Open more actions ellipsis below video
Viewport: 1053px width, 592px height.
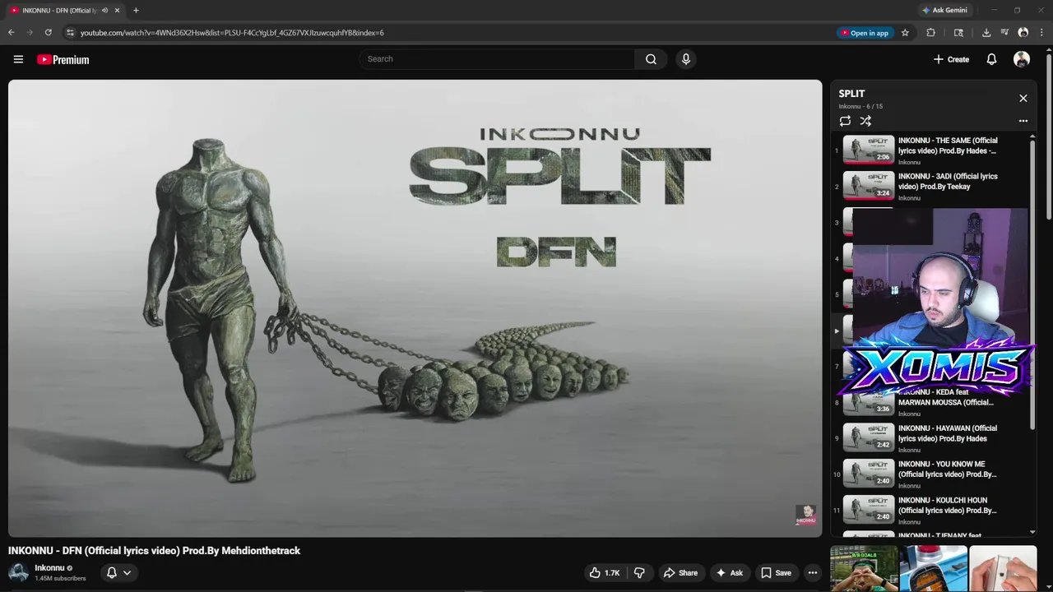point(813,573)
